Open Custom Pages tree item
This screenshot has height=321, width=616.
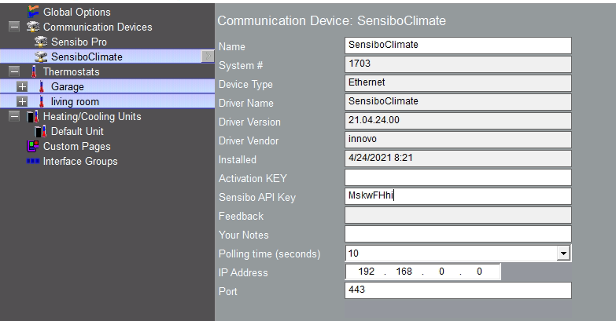(x=77, y=146)
